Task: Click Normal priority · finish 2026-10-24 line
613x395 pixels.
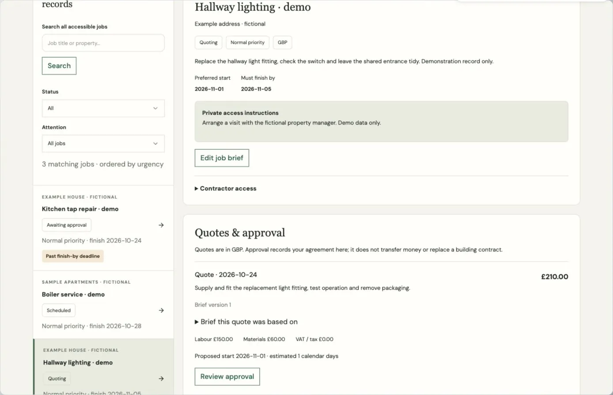Action: click(x=92, y=241)
